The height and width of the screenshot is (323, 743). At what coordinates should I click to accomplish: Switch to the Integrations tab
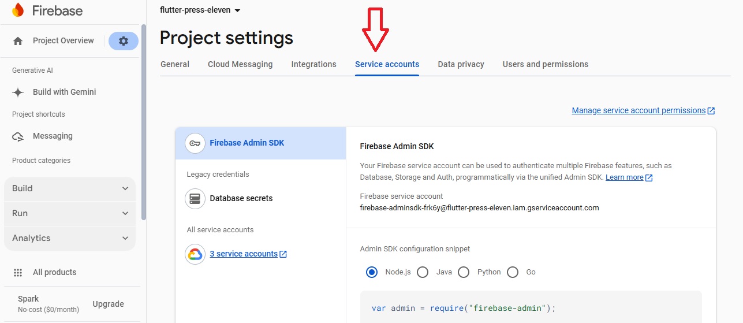point(314,64)
